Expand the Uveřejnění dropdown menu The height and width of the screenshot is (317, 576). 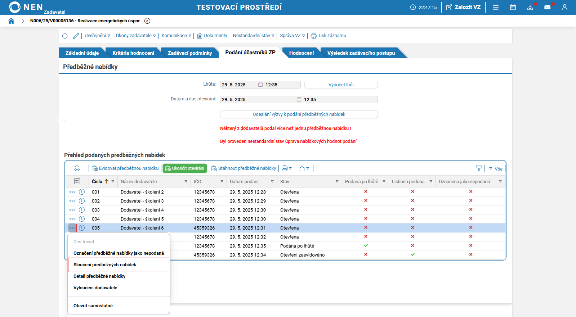click(x=97, y=36)
